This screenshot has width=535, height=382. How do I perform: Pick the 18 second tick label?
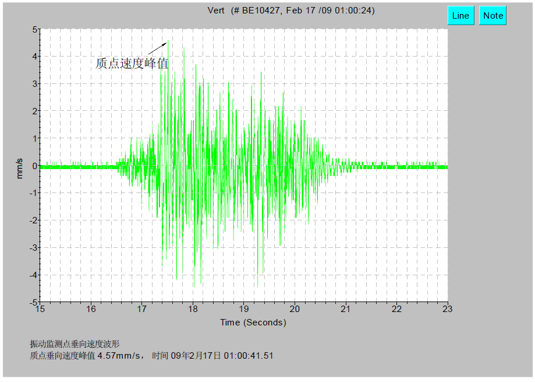coord(193,309)
